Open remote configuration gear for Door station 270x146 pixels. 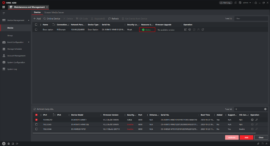point(189,29)
